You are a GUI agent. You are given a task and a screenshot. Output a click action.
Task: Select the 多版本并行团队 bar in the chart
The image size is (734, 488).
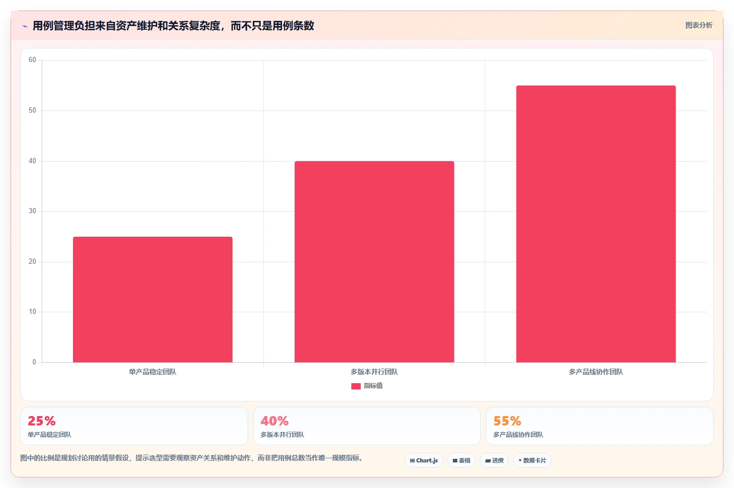[374, 262]
